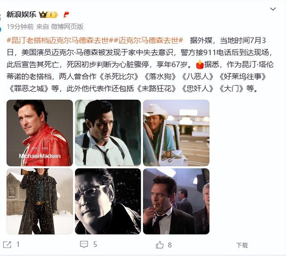Open the white cowboy hat photo
The image size is (286, 256).
176,133
